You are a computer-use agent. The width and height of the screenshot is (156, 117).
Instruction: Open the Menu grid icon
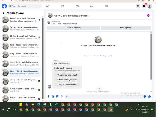tap(138, 6)
